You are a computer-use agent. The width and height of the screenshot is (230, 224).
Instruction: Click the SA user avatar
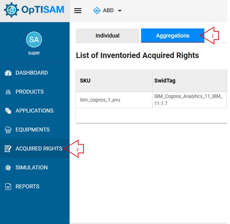coord(34,40)
